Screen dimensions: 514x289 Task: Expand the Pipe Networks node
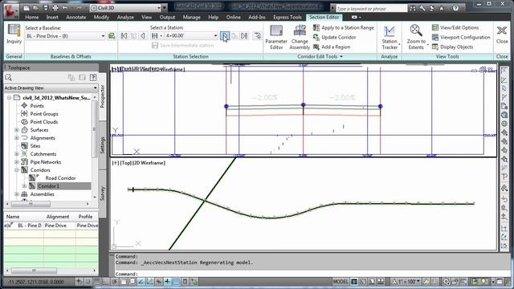pyautogui.click(x=16, y=162)
